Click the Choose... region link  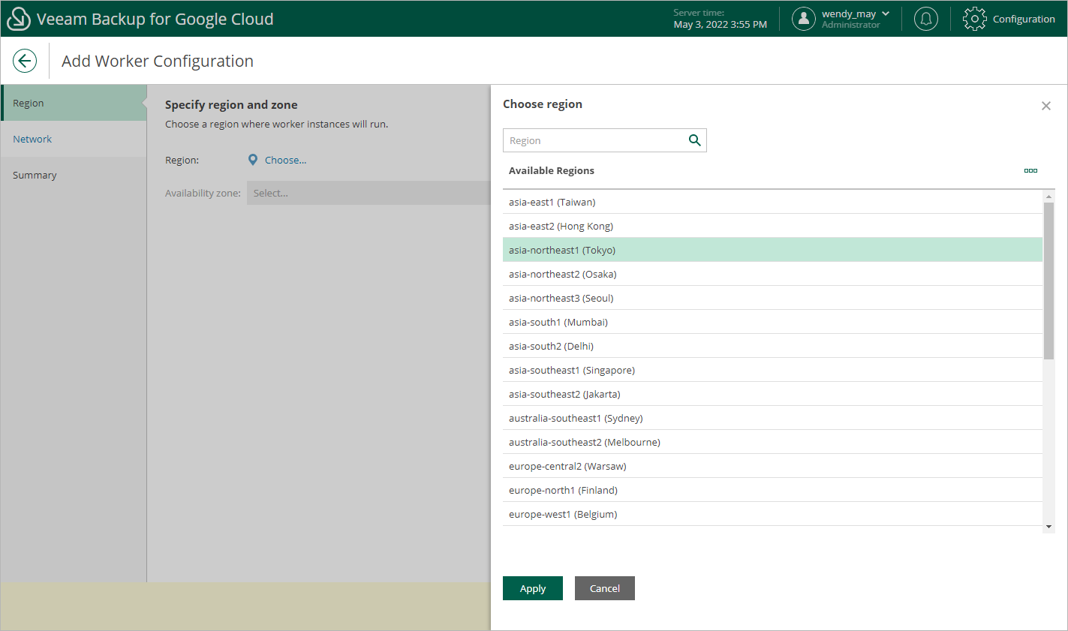coord(285,160)
